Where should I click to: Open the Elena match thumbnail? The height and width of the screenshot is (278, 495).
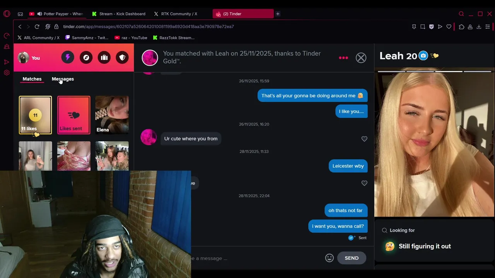pyautogui.click(x=112, y=115)
